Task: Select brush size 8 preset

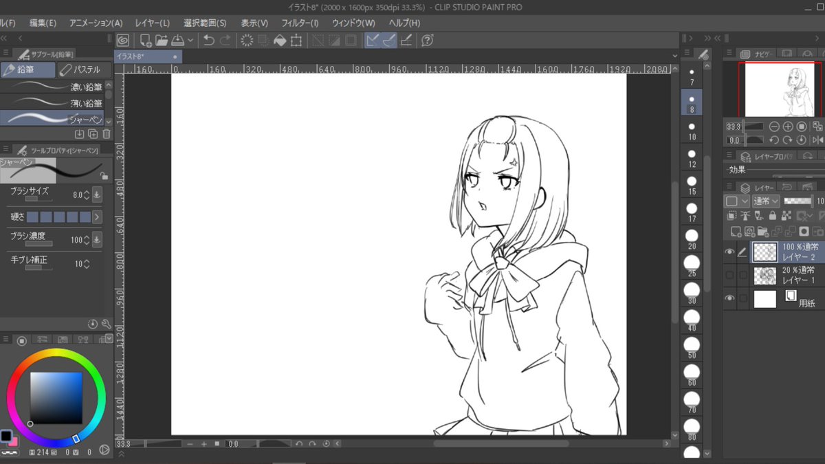Action: (x=692, y=103)
